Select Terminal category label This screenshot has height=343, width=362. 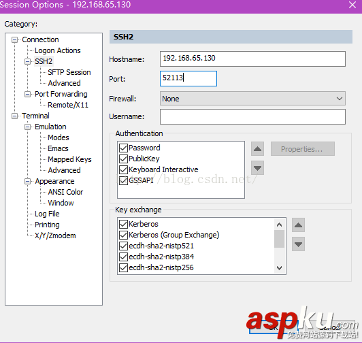[35, 116]
